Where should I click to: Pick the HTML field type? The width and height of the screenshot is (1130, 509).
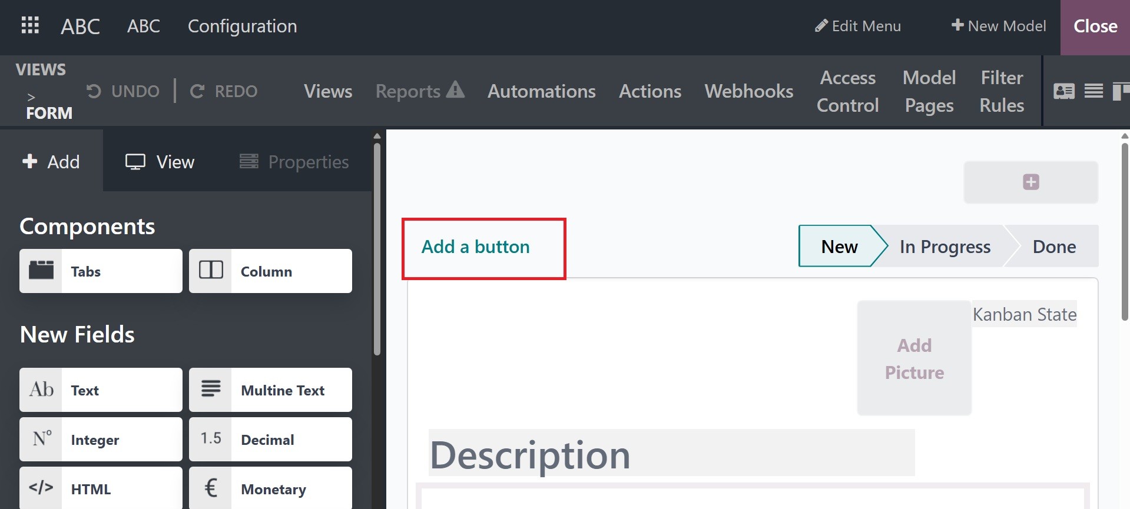coord(101,489)
